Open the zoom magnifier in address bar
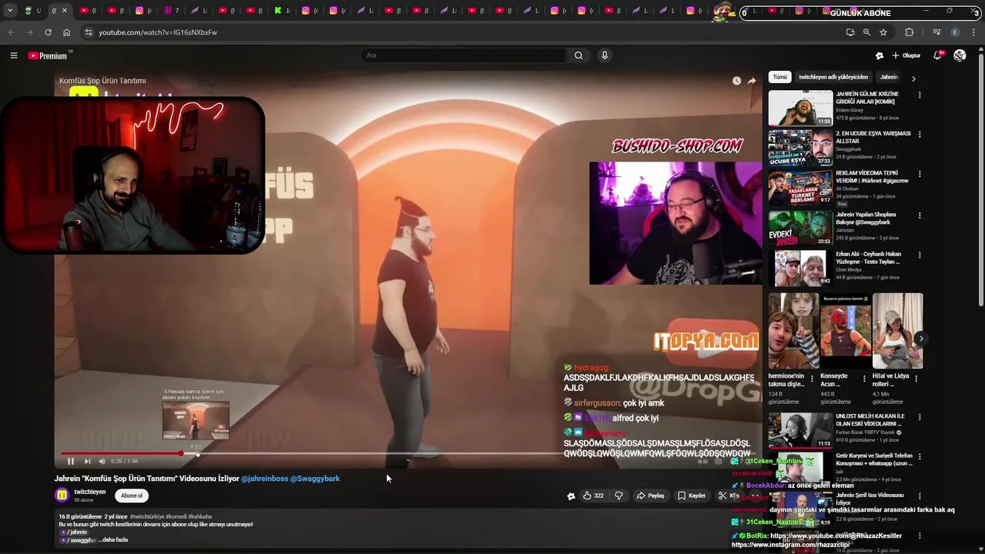Viewport: 985px width, 554px height. point(866,32)
